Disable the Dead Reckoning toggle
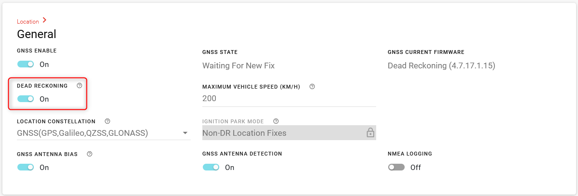Screen dimensions: 578x196 pyautogui.click(x=26, y=99)
